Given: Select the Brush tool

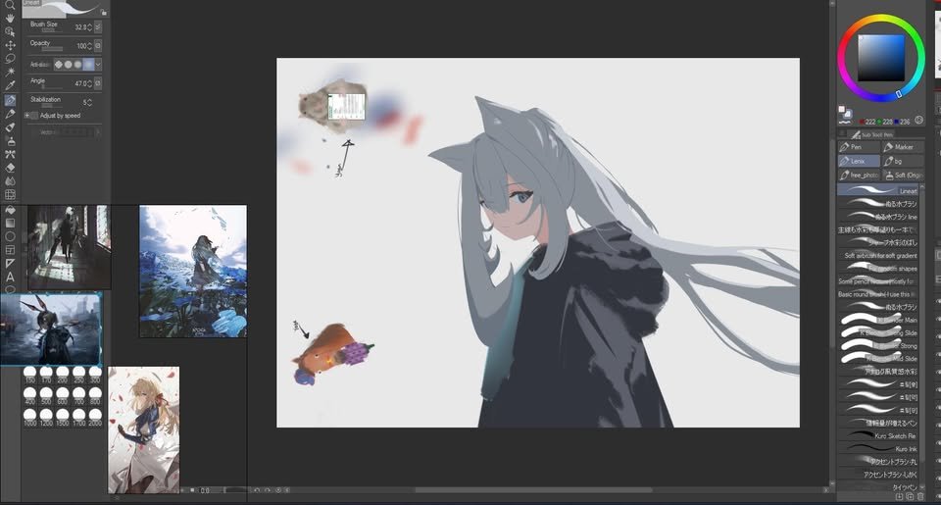Looking at the screenshot, I should point(10,127).
